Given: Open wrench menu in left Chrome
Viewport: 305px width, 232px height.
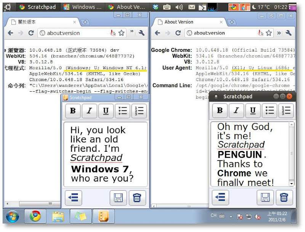Looking at the screenshot, I should [141, 33].
